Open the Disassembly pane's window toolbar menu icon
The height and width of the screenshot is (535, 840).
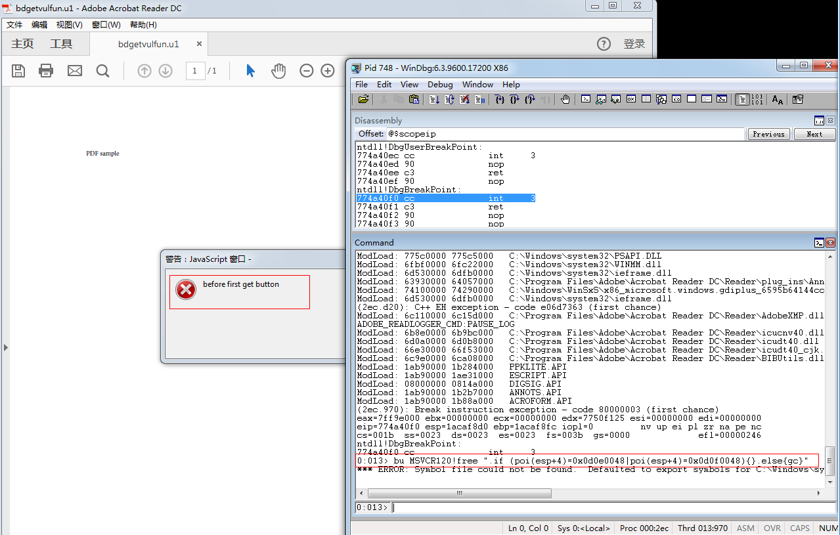[x=819, y=121]
